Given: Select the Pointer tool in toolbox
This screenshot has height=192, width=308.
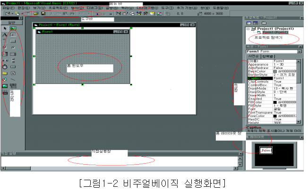Looking at the screenshot, I should [x=5, y=28].
